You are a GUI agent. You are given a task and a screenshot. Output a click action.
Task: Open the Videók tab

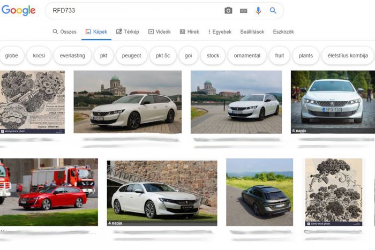[x=159, y=32]
